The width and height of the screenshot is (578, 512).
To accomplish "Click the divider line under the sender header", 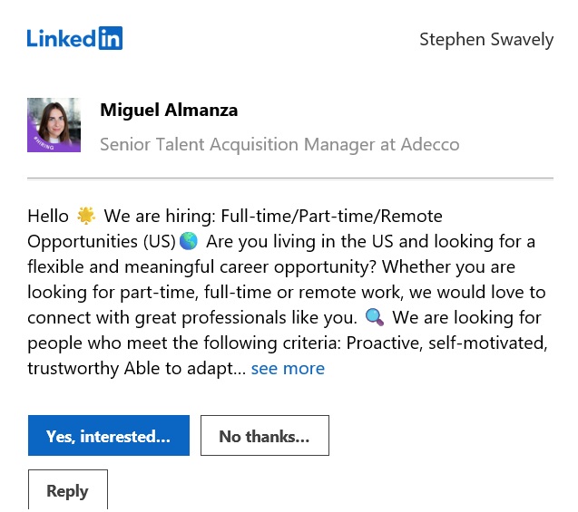I will point(290,179).
